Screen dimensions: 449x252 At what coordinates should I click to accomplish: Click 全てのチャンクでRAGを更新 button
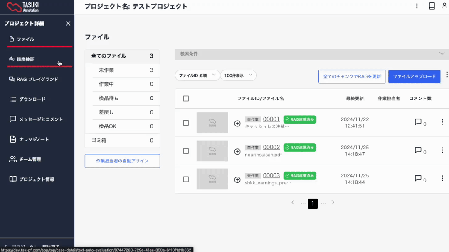(x=352, y=77)
